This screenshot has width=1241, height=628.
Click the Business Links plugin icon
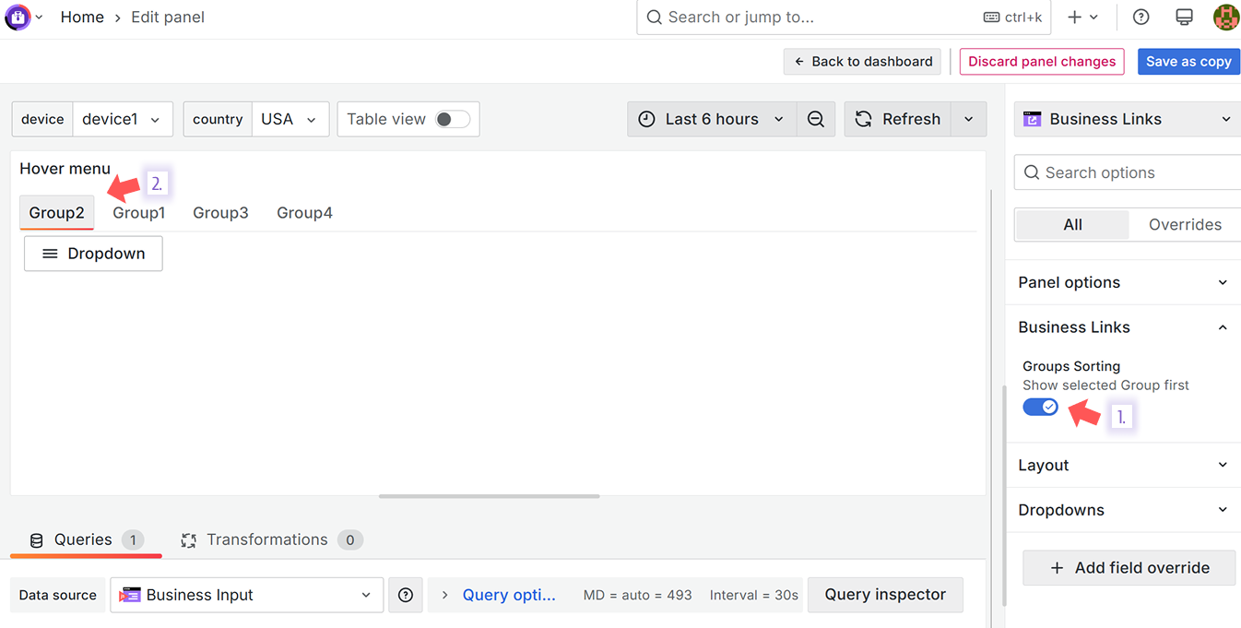1033,119
